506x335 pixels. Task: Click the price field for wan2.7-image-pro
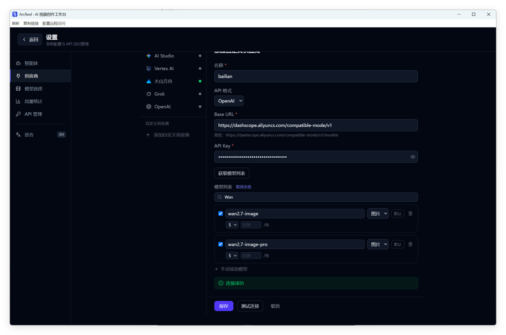[251, 255]
